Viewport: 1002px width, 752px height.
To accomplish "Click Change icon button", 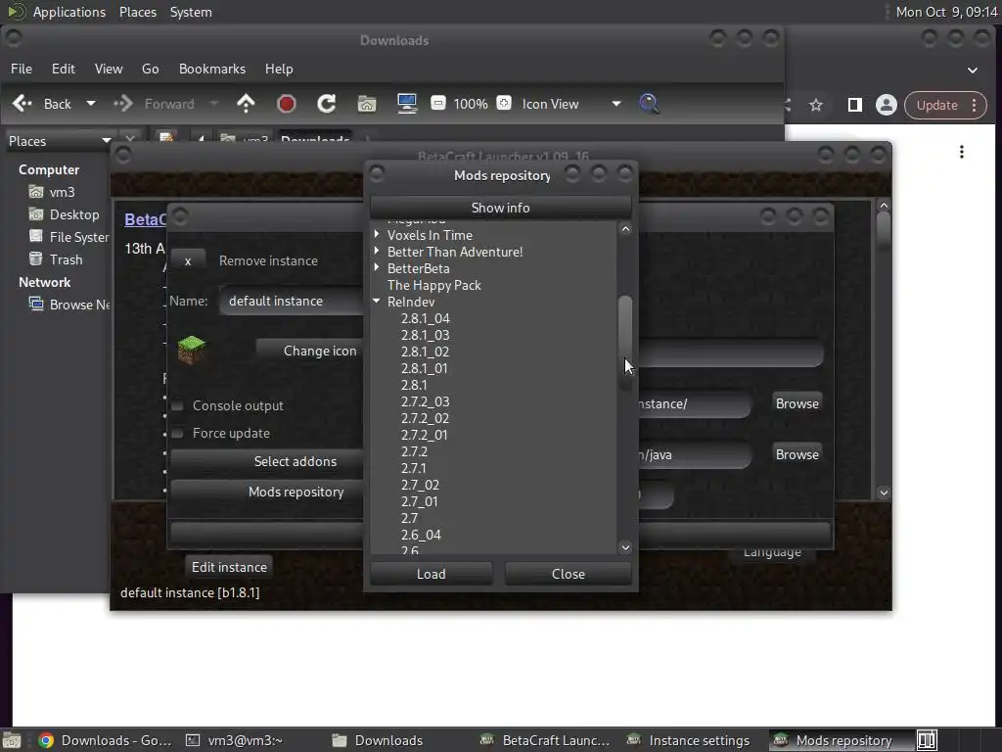I will click(x=310, y=352).
